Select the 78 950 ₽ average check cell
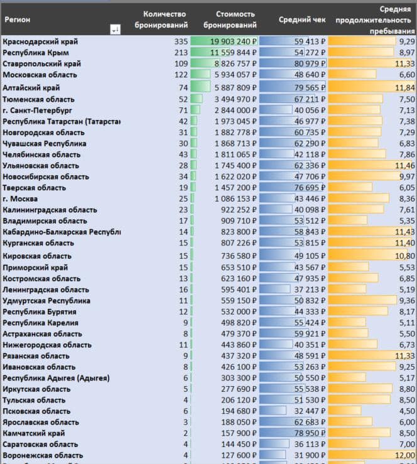Image resolution: width=417 pixels, height=464 pixels. (293, 433)
